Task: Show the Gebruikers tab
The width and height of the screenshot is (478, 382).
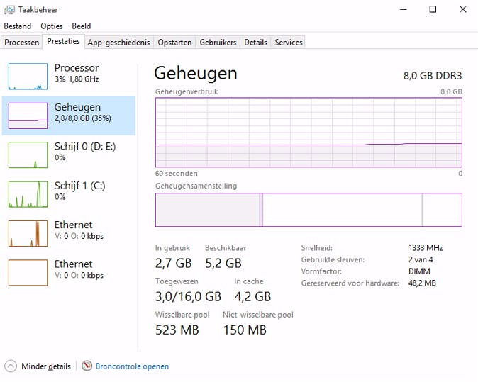Action: click(x=218, y=43)
